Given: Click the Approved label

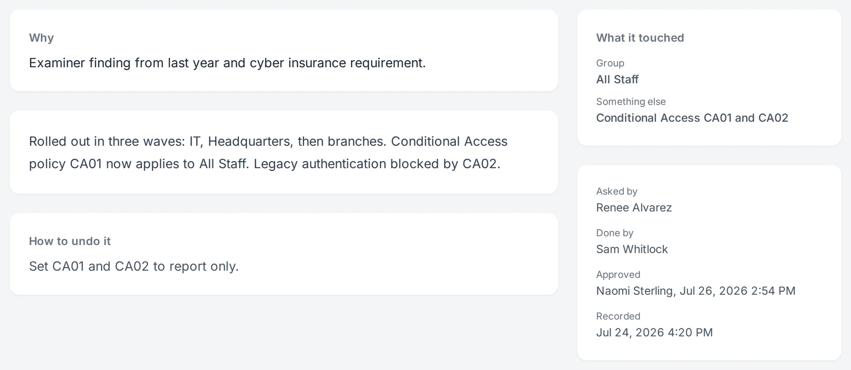Looking at the screenshot, I should click(x=618, y=275).
